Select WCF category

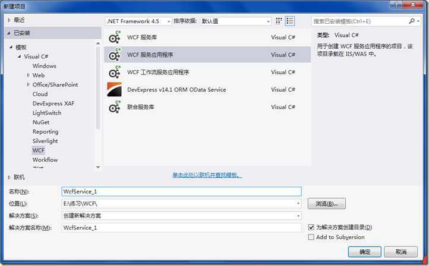pyautogui.click(x=38, y=150)
